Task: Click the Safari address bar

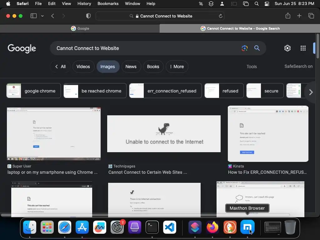Action: pyautogui.click(x=160, y=16)
